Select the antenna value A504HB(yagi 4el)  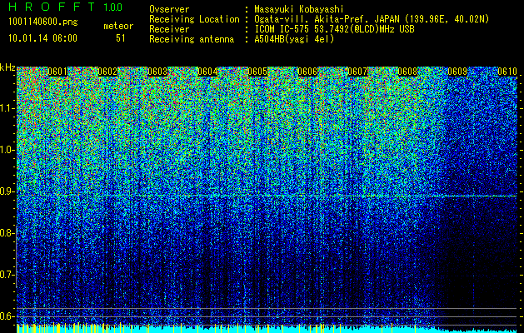click(294, 39)
